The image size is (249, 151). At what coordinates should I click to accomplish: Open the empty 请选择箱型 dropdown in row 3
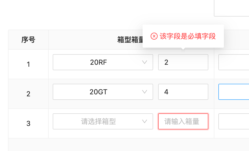(x=103, y=121)
